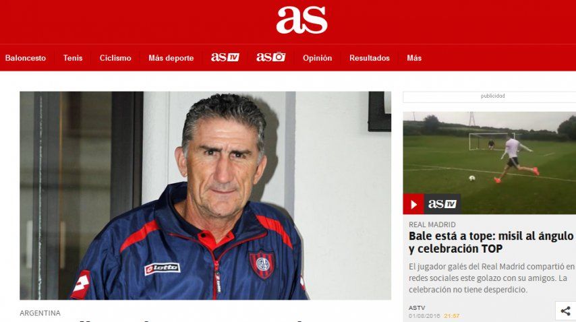Viewport: 576px width, 322px height.
Task: Navigate to Resultados in the nav bar
Action: (x=369, y=58)
